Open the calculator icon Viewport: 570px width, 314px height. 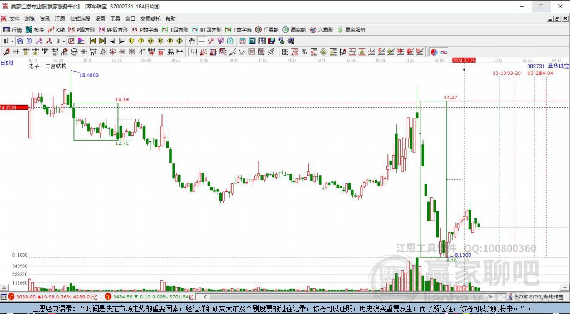coord(252,41)
